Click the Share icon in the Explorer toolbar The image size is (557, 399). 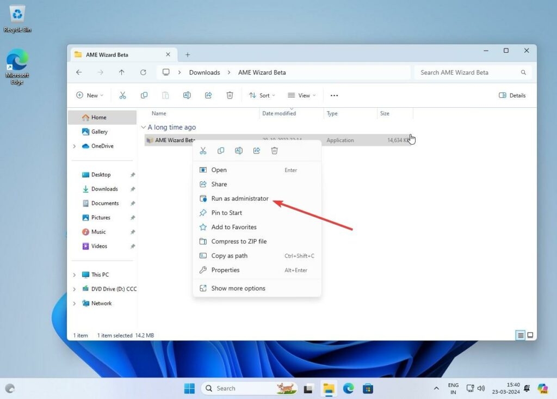click(x=208, y=95)
